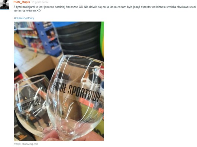This screenshot has width=197, height=147.
Task: Click the hash symbol before kanalsportowy
Action: click(x=14, y=18)
